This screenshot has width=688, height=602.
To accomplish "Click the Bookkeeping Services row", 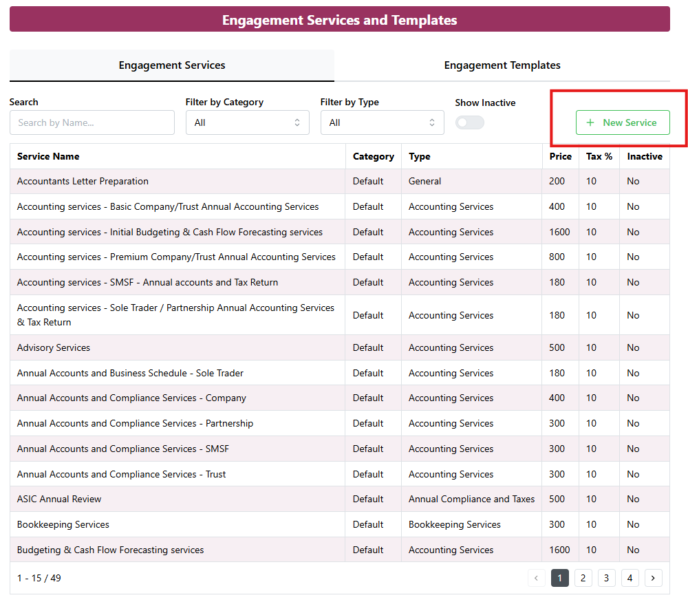I will coord(63,525).
